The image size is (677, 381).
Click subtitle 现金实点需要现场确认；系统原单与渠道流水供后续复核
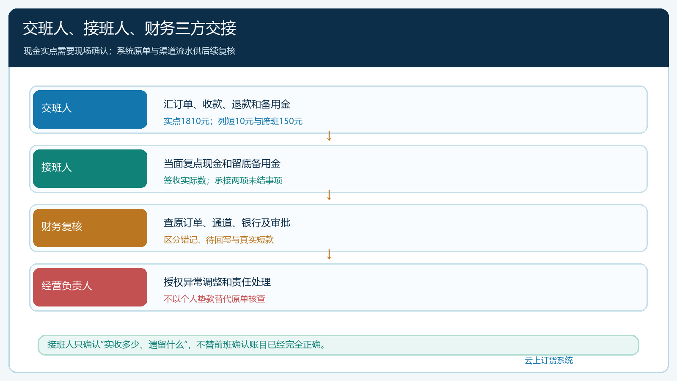[129, 51]
